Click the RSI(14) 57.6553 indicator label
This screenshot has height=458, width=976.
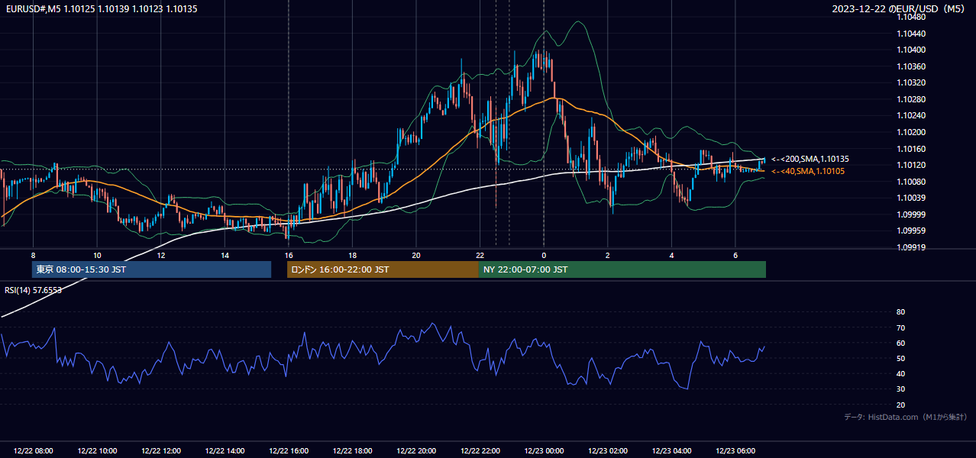click(34, 290)
